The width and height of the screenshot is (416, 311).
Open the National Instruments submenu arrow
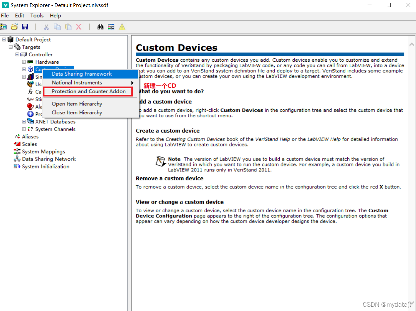click(x=132, y=83)
